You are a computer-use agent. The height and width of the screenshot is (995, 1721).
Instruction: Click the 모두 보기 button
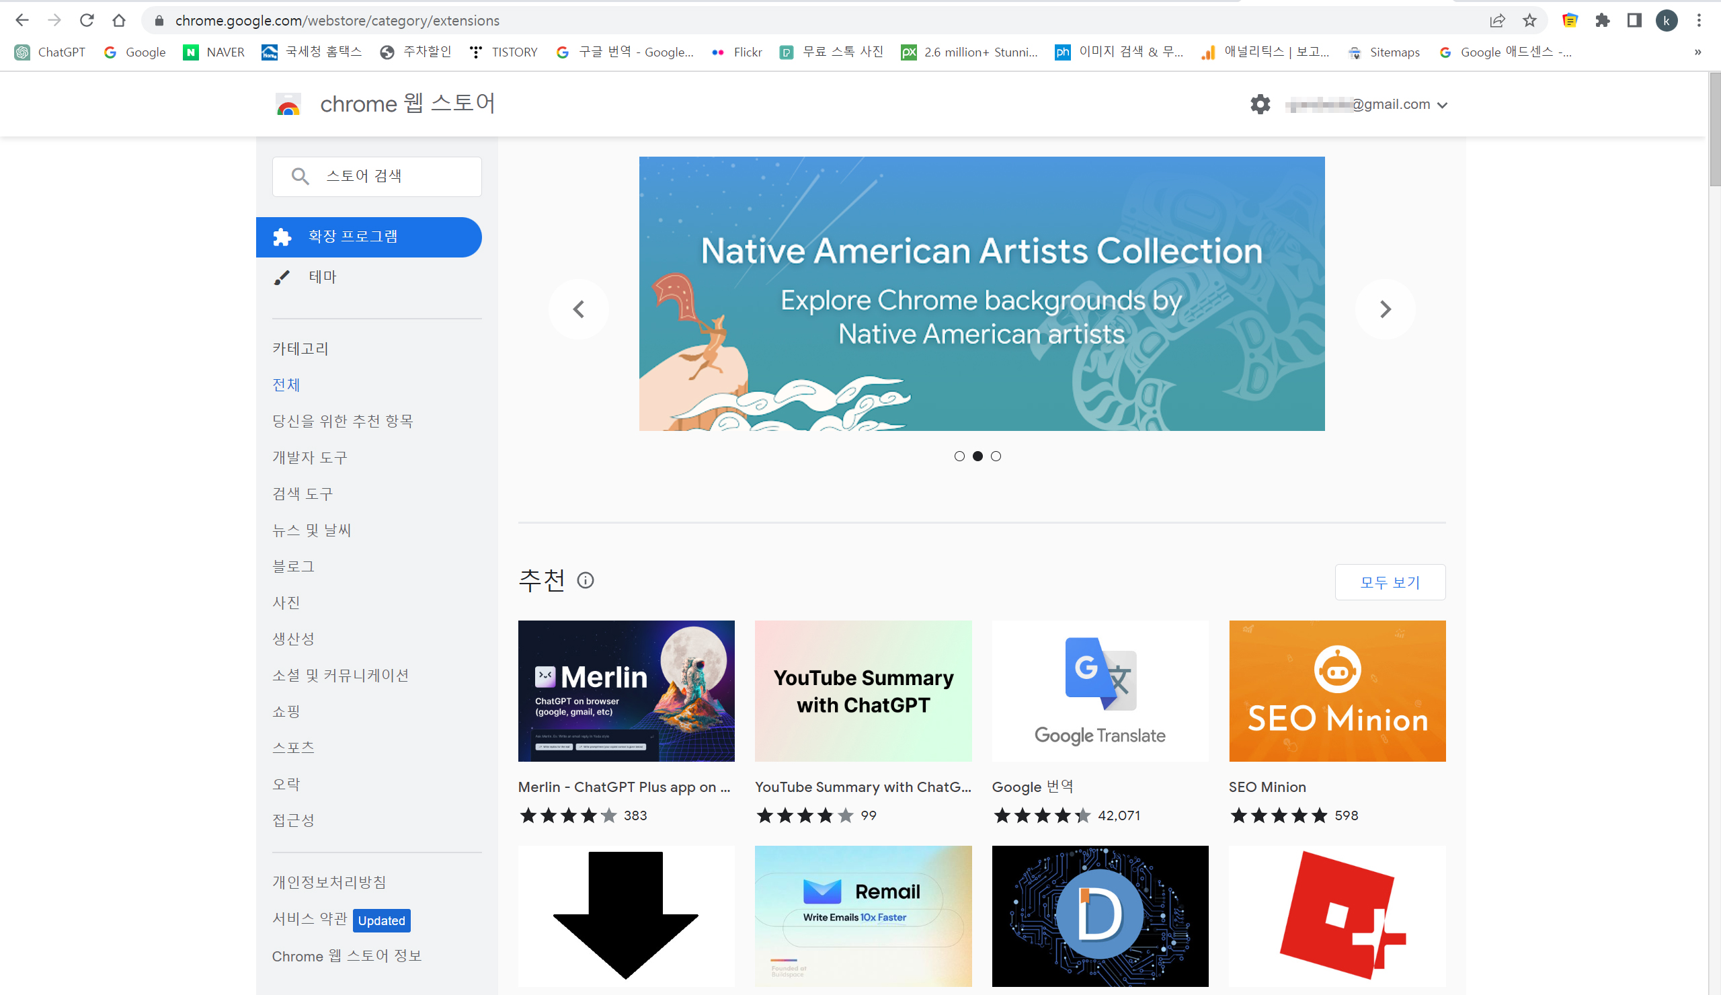1390,582
